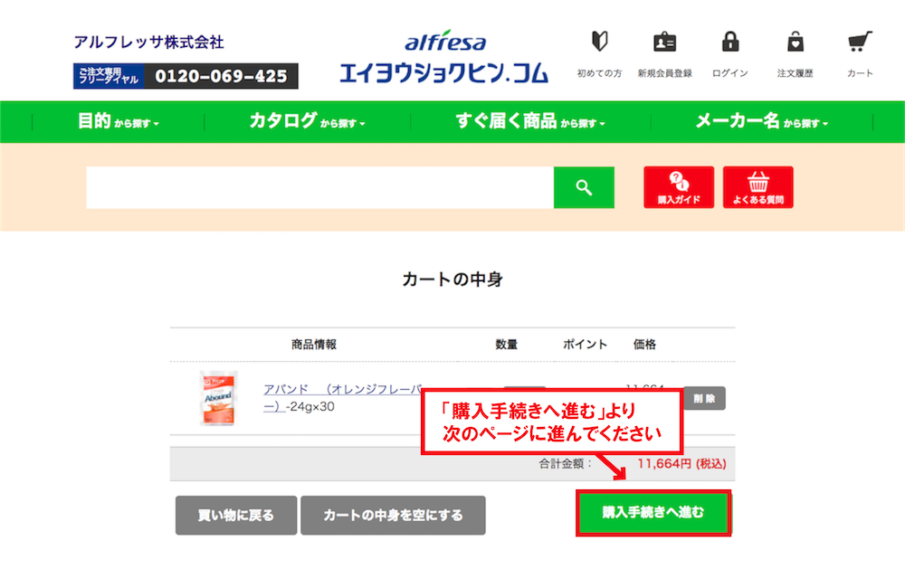Click カートの中身を空にする button
The image size is (905, 569).
[x=393, y=515]
